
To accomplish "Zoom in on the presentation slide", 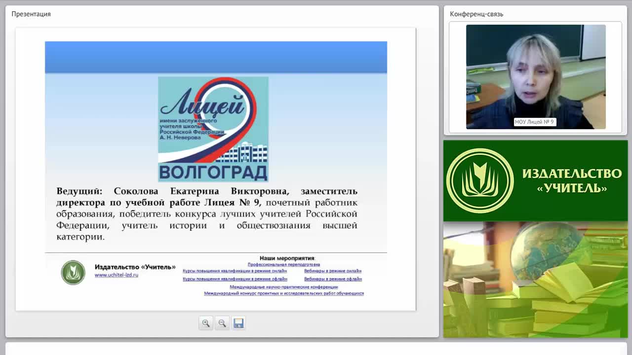I will click(x=206, y=323).
